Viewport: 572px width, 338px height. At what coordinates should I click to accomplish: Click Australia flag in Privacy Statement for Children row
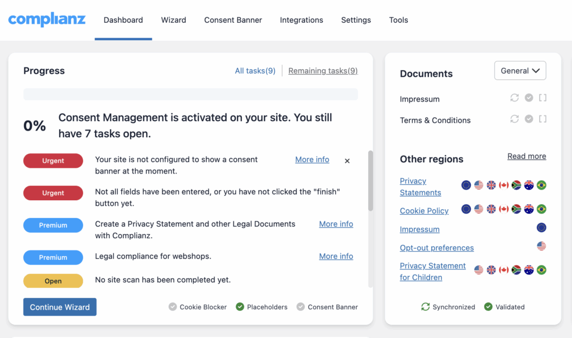pos(529,270)
